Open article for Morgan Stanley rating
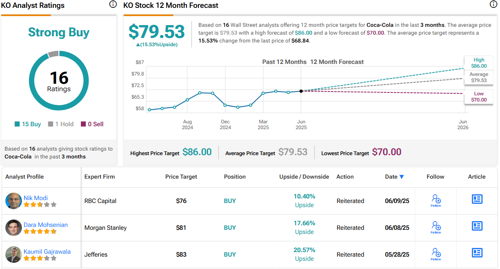Viewport: 500px width, 269px height. (477, 226)
